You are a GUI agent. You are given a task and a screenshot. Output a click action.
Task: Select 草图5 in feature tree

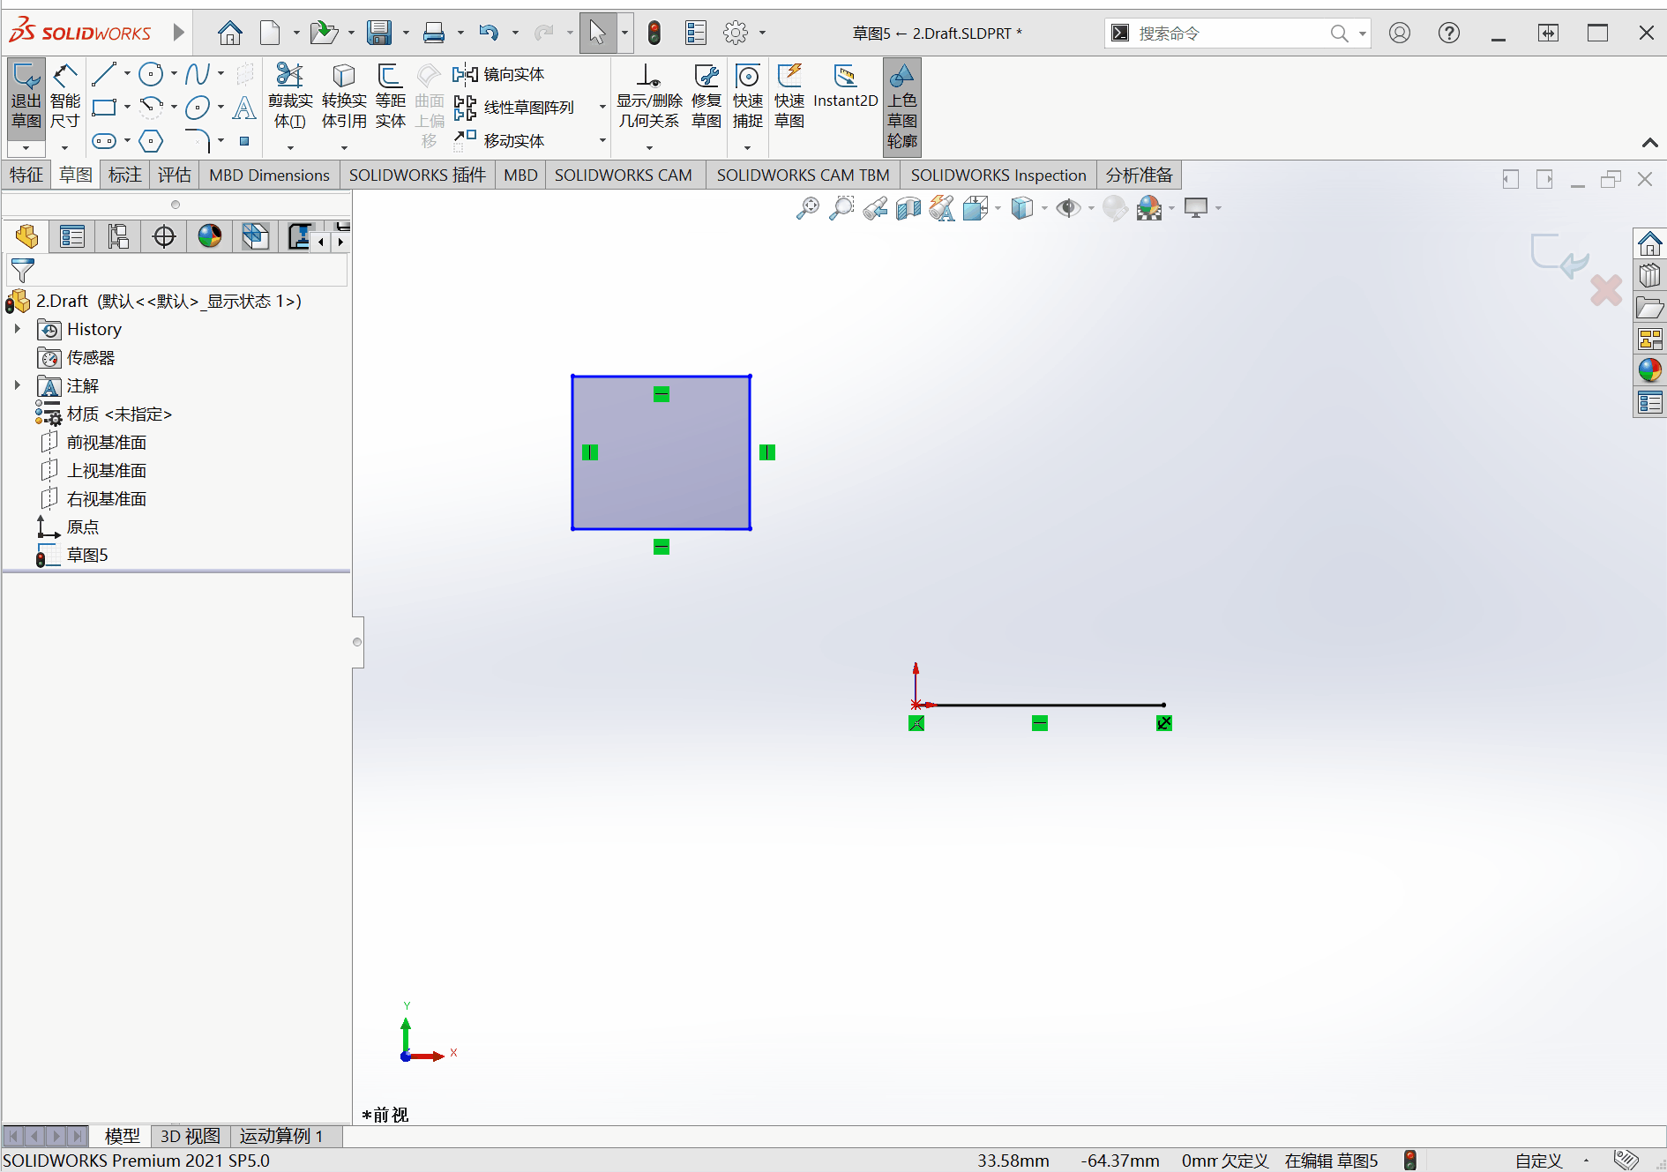[x=86, y=556]
